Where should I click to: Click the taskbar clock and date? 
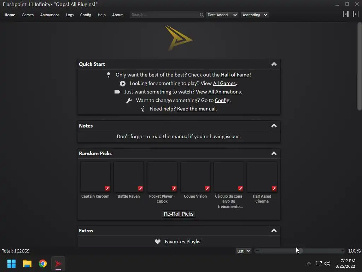345,263
